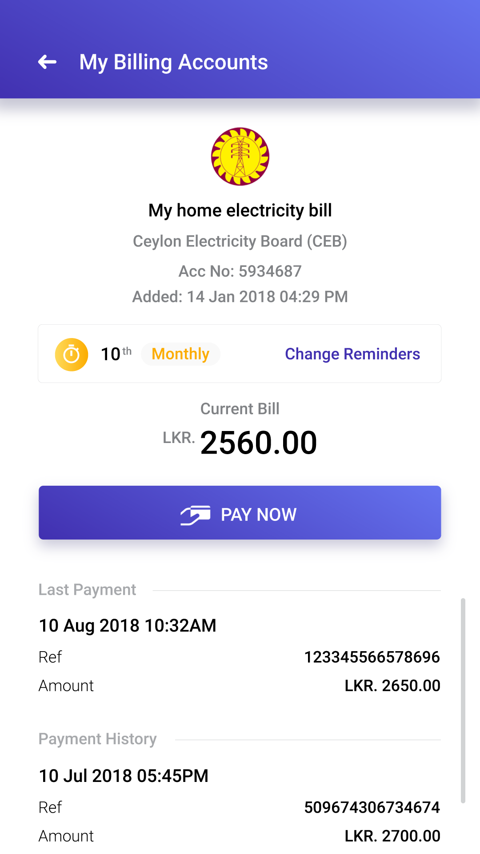Image resolution: width=480 pixels, height=854 pixels.
Task: Tap the Monthly frequency tag
Action: [x=180, y=354]
